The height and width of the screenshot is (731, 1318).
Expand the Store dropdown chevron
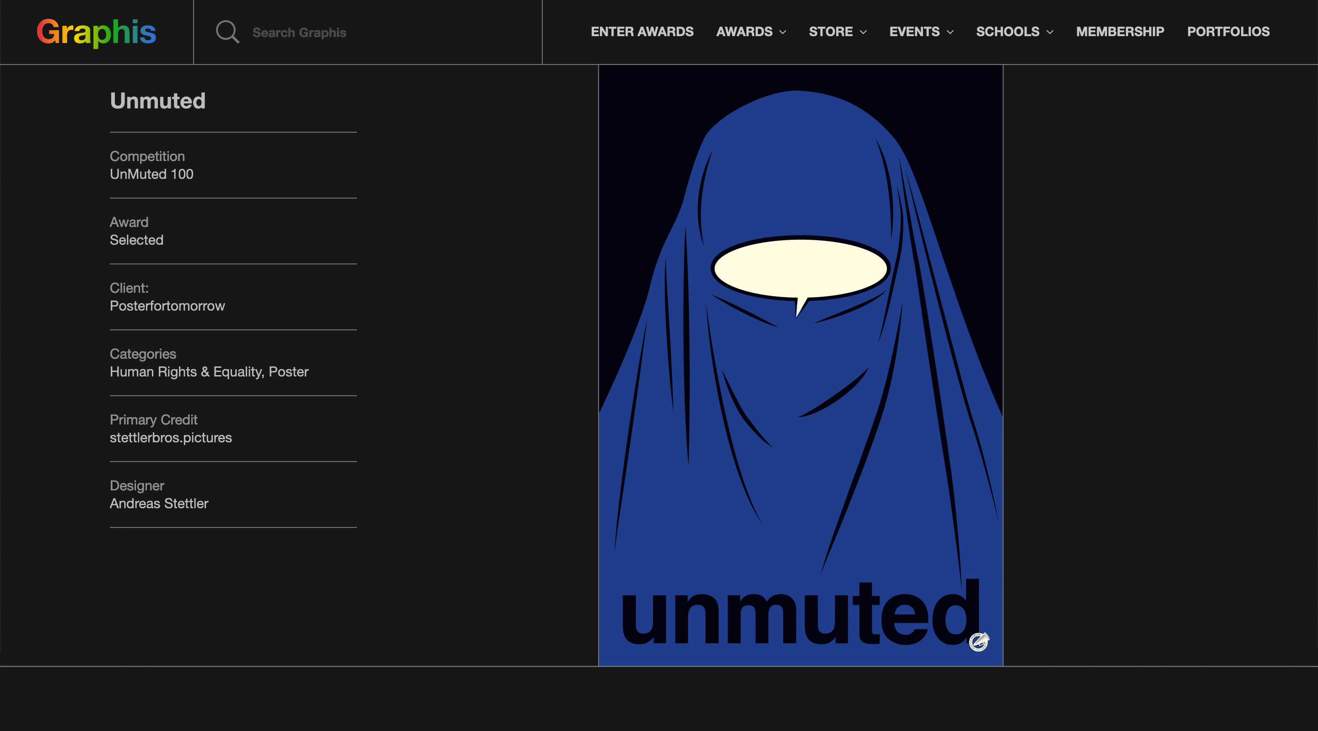coord(863,32)
